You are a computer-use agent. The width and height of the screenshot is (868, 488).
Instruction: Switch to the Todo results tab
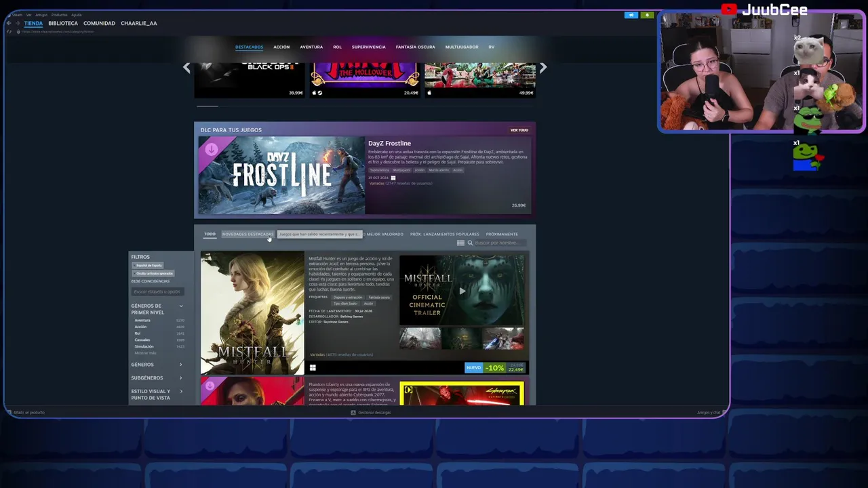(210, 234)
